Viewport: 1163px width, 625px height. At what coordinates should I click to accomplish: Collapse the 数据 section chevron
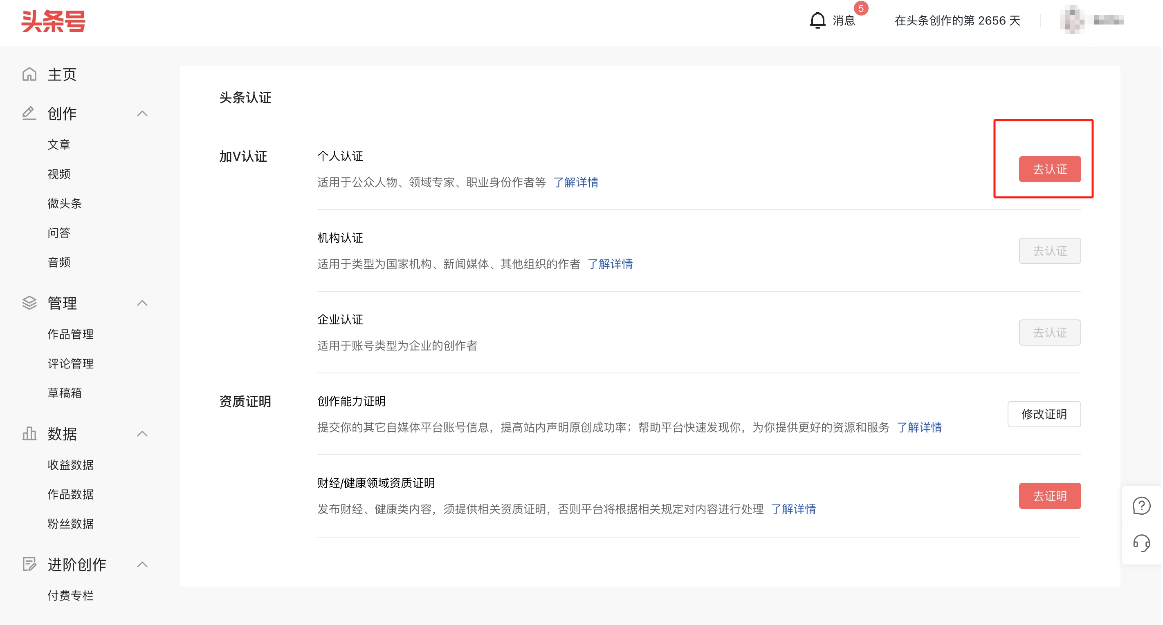point(142,434)
